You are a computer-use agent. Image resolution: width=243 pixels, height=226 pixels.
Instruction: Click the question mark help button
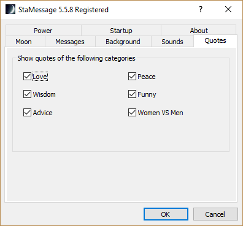[201, 9]
